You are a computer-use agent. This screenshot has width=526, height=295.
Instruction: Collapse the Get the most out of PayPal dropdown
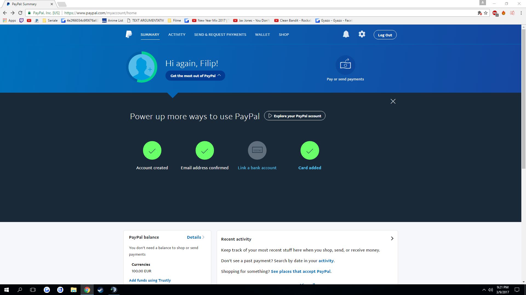pyautogui.click(x=195, y=76)
